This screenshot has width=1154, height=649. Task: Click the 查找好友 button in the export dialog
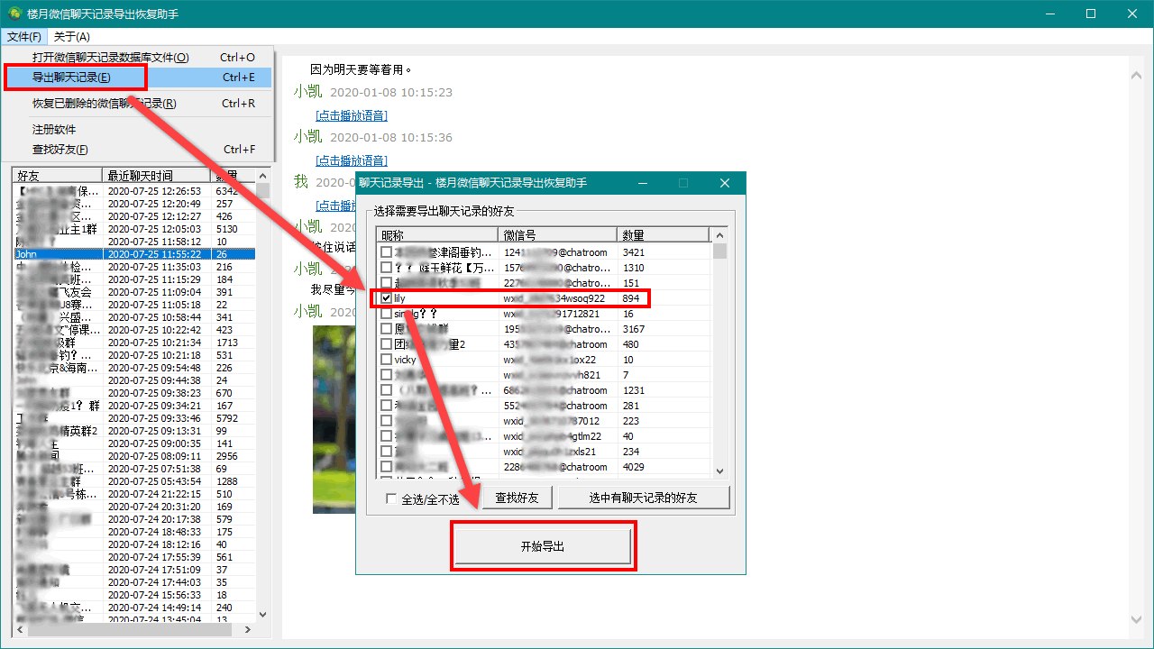coord(517,498)
